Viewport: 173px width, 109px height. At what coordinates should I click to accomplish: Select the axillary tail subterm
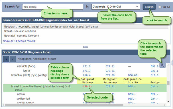(23, 99)
